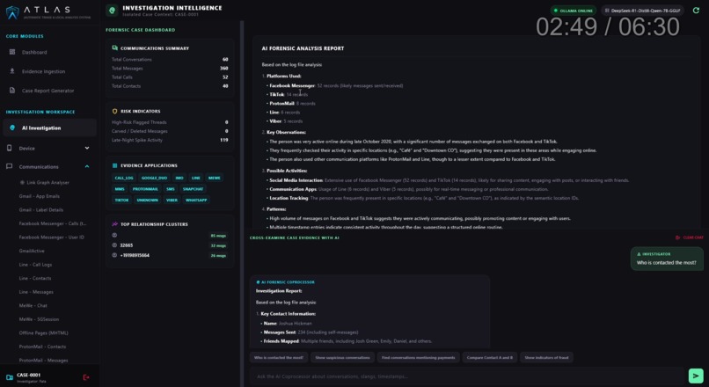The image size is (709, 387).
Task: Click the 32665 relationship cluster
Action: point(170,245)
